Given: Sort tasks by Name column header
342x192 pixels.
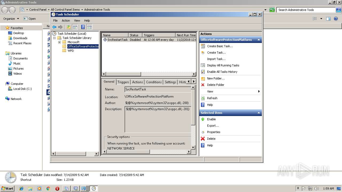Looking at the screenshot, I should 115,35.
